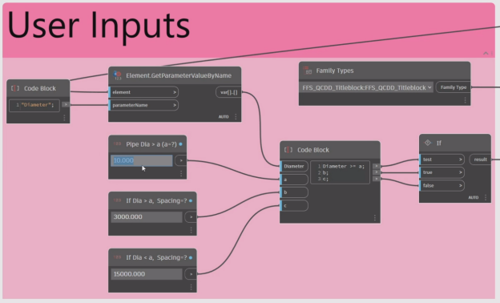Open GetParameterValueByName node options menu dots

pyautogui.click(x=236, y=117)
